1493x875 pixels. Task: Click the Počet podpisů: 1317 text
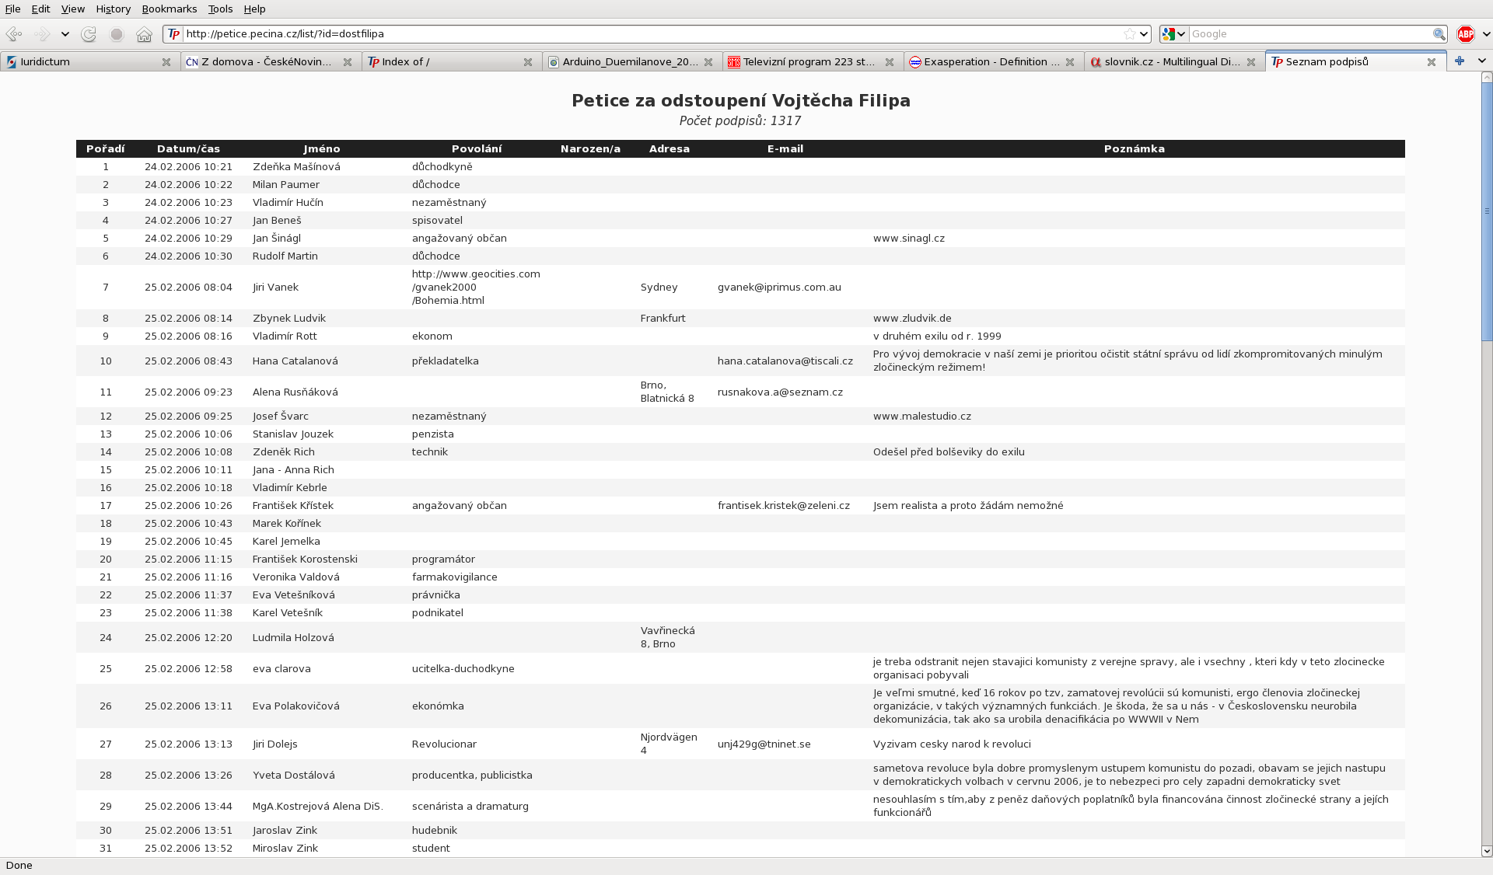click(x=740, y=121)
